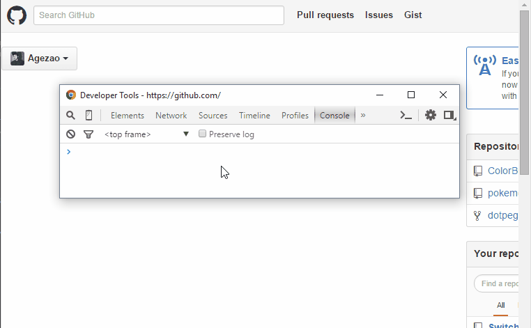Open the pokem repository link
The height and width of the screenshot is (328, 531).
pyautogui.click(x=503, y=193)
